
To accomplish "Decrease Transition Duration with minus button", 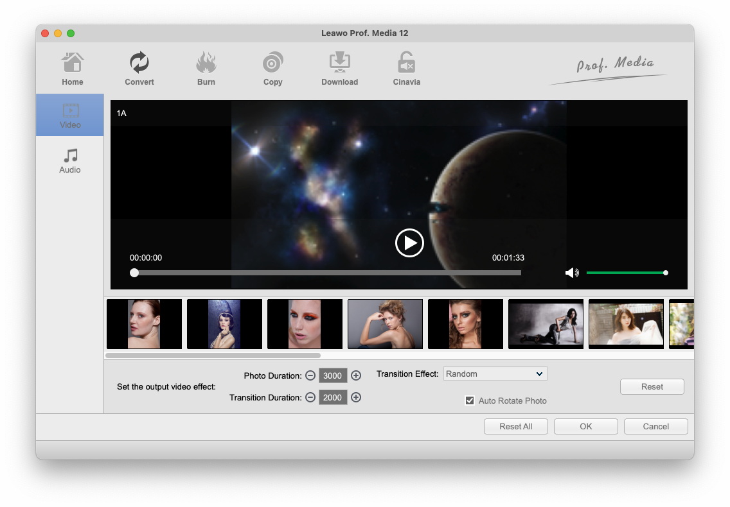I will pyautogui.click(x=310, y=397).
